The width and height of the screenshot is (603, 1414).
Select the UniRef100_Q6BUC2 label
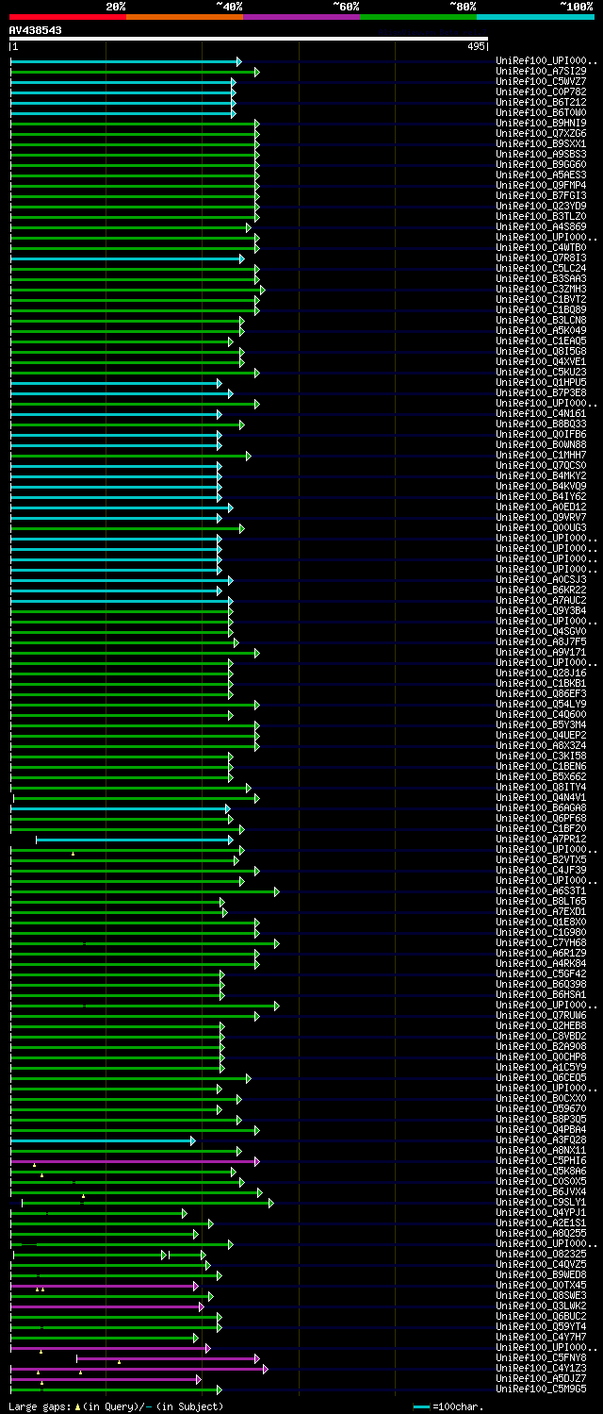coord(541,1316)
